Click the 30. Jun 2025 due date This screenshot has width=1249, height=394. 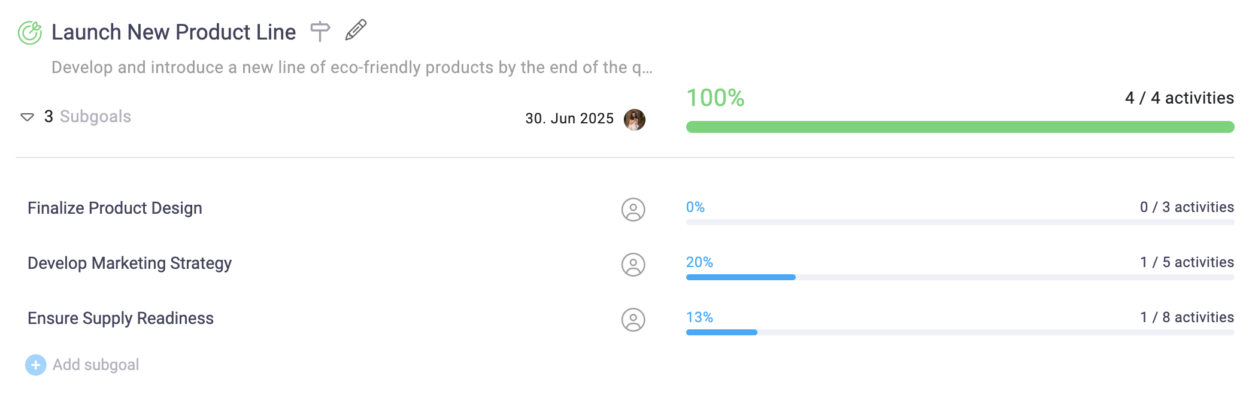pos(569,119)
